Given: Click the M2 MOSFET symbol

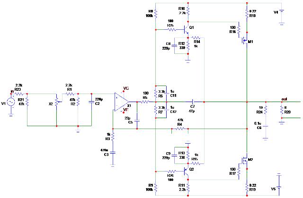Looking at the screenshot, I should (245, 160).
